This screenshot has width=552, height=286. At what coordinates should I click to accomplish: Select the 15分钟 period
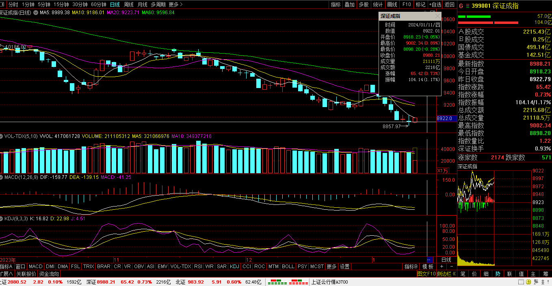61,4
